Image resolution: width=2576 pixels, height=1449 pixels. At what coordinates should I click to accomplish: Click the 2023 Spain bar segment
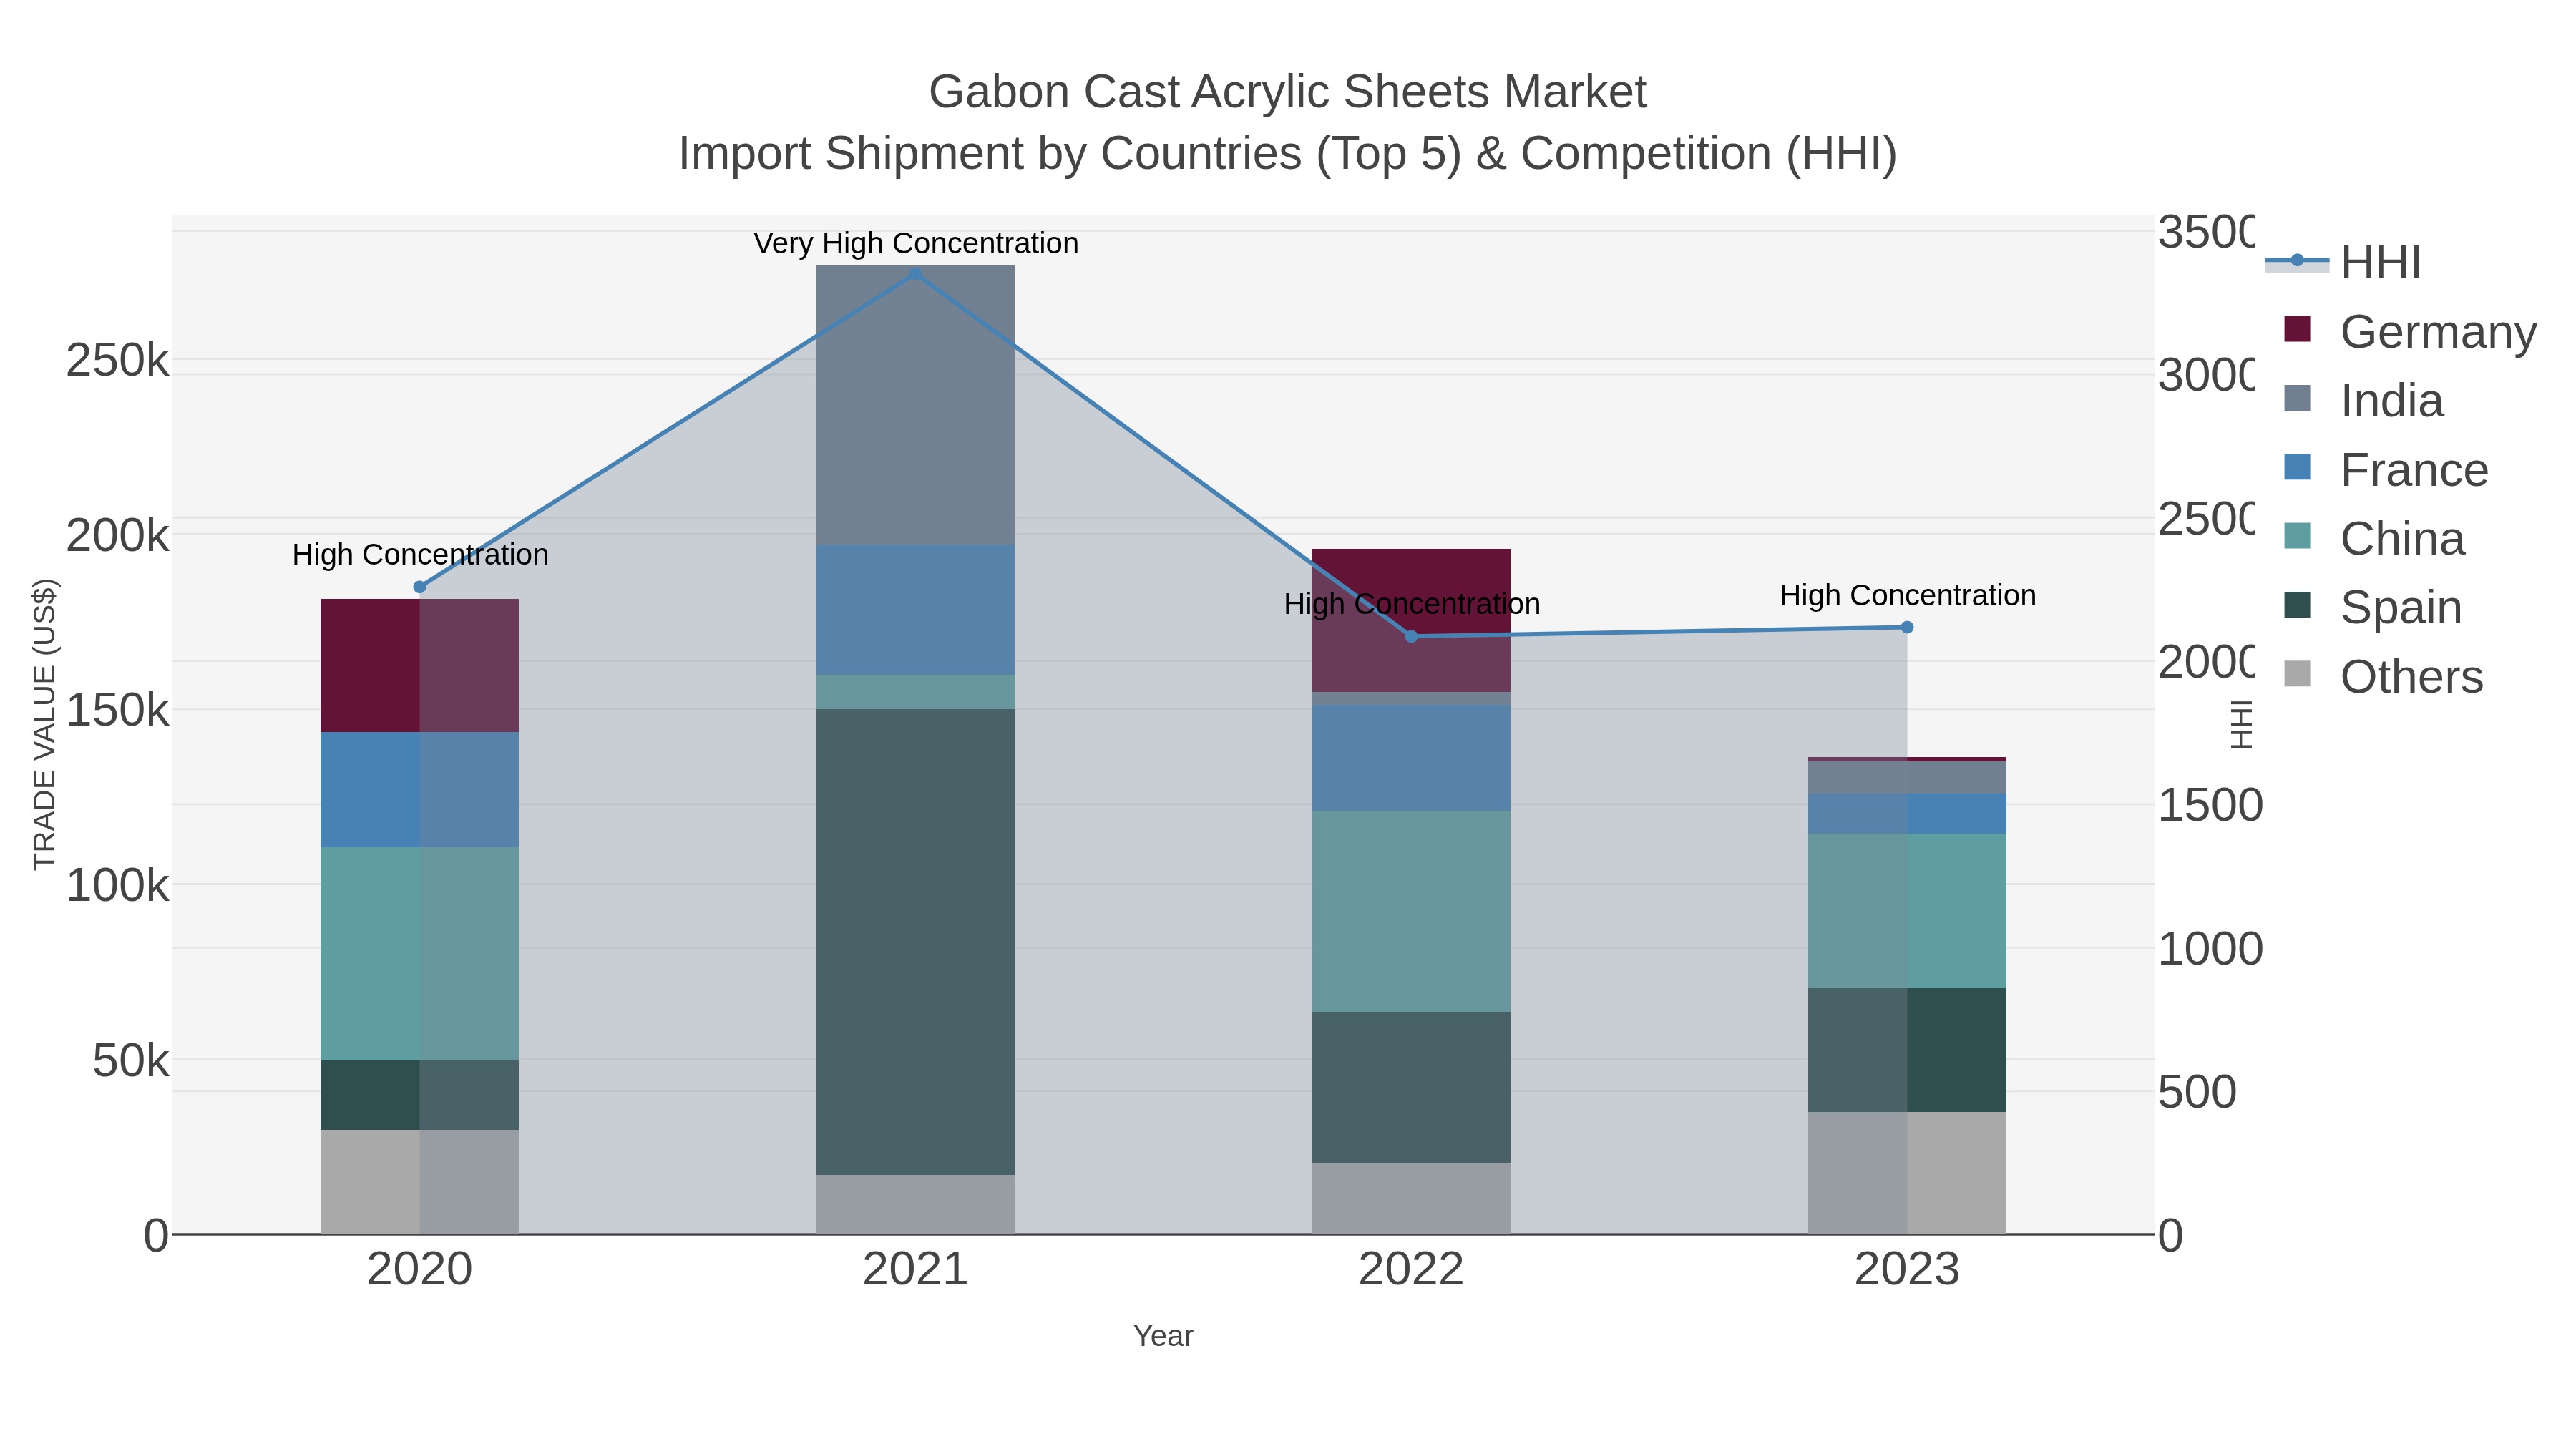click(1907, 1050)
